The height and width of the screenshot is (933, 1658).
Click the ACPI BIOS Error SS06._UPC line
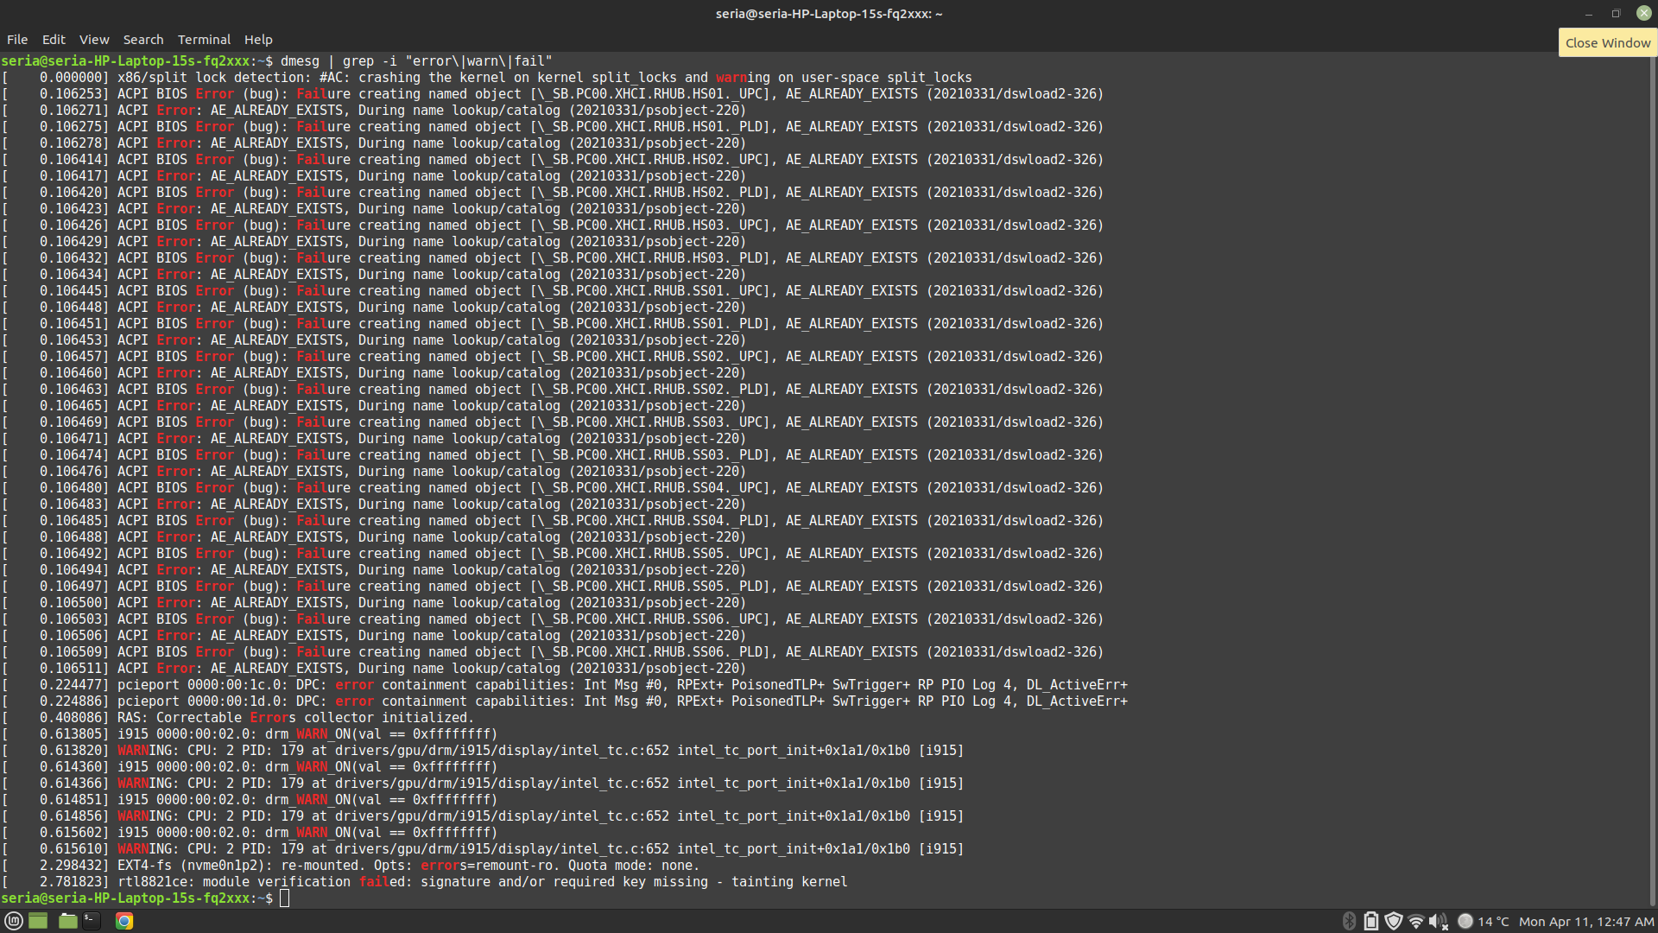(x=553, y=619)
